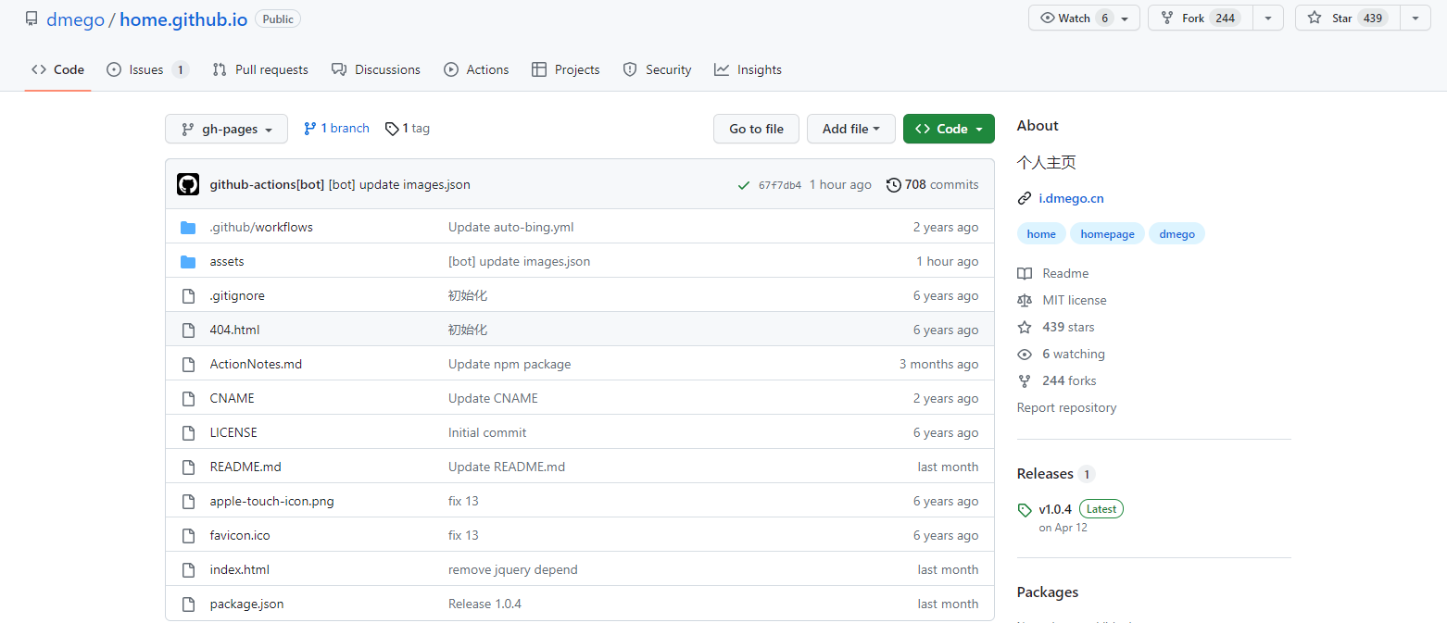
Task: Open the Pull requests tab
Action: pyautogui.click(x=260, y=69)
